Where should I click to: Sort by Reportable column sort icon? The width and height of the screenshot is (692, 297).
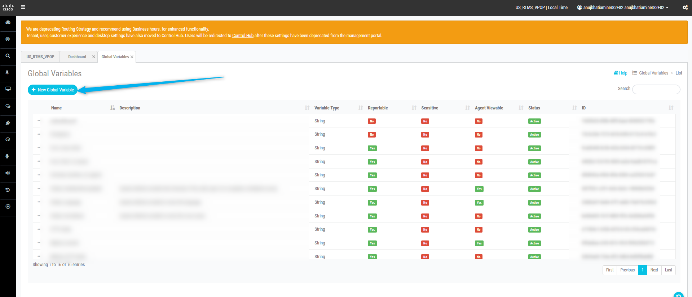click(414, 108)
